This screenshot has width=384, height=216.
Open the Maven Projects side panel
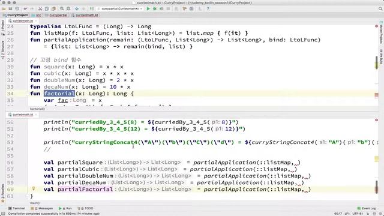pos(381,32)
